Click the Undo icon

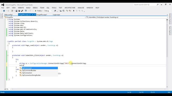pos(26,11)
